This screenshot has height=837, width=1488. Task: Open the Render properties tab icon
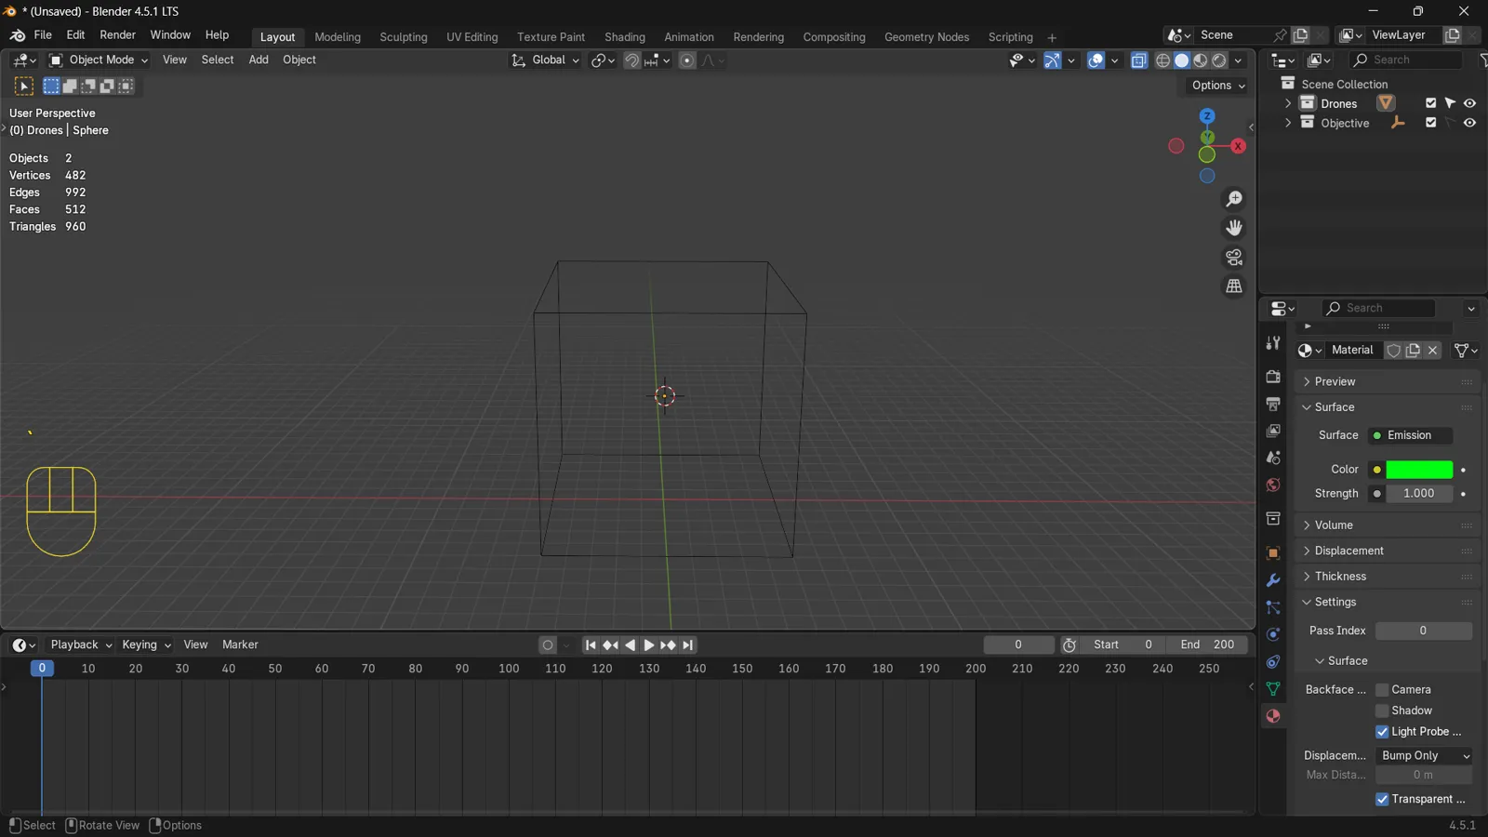point(1273,377)
